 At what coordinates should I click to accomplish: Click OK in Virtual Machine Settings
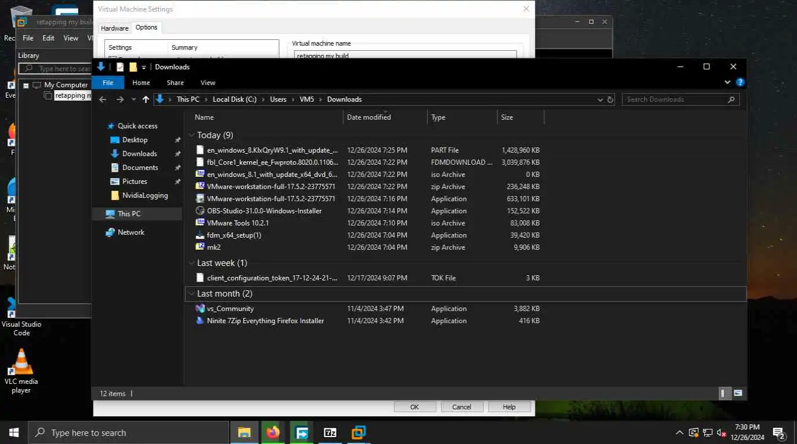(415, 407)
